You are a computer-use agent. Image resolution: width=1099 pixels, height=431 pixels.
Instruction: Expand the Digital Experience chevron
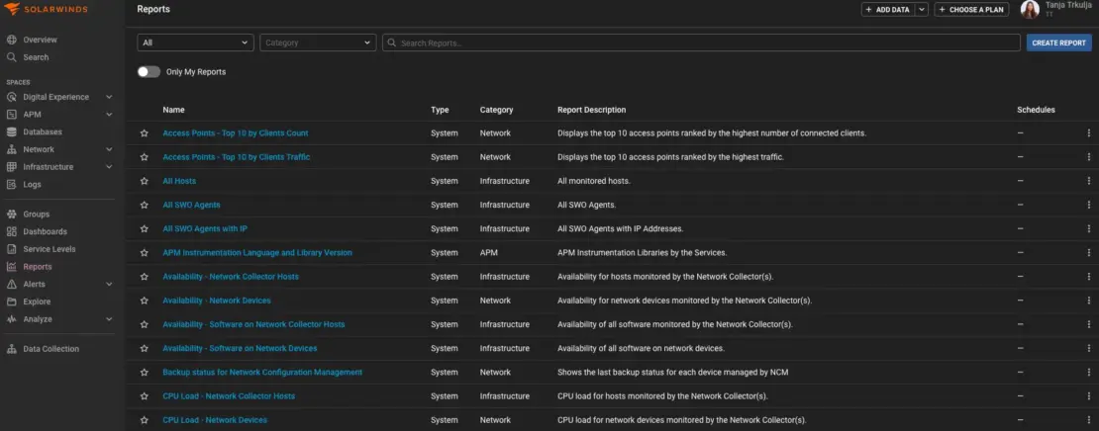(109, 97)
